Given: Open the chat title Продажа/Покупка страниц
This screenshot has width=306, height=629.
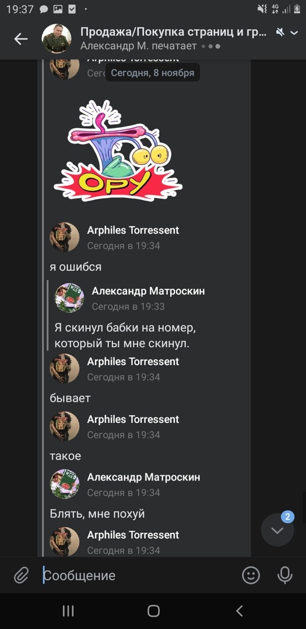Looking at the screenshot, I should click(x=174, y=33).
